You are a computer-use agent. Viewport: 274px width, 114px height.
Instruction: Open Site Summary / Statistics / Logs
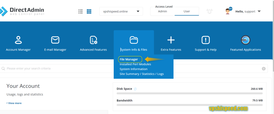click(x=142, y=74)
